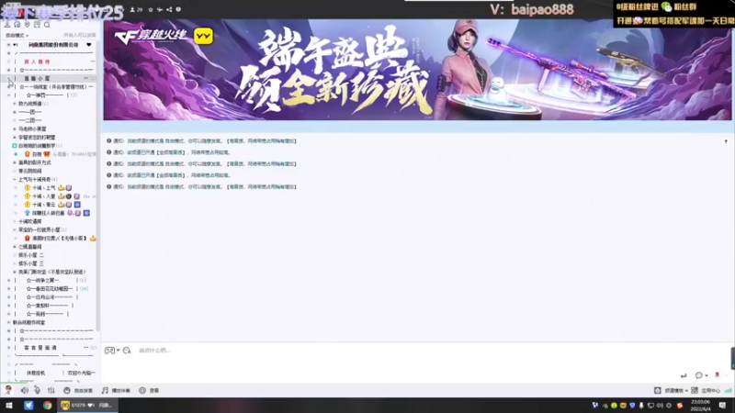Click the red microphone icon near send
This screenshot has width=735, height=413.
[x=717, y=375]
